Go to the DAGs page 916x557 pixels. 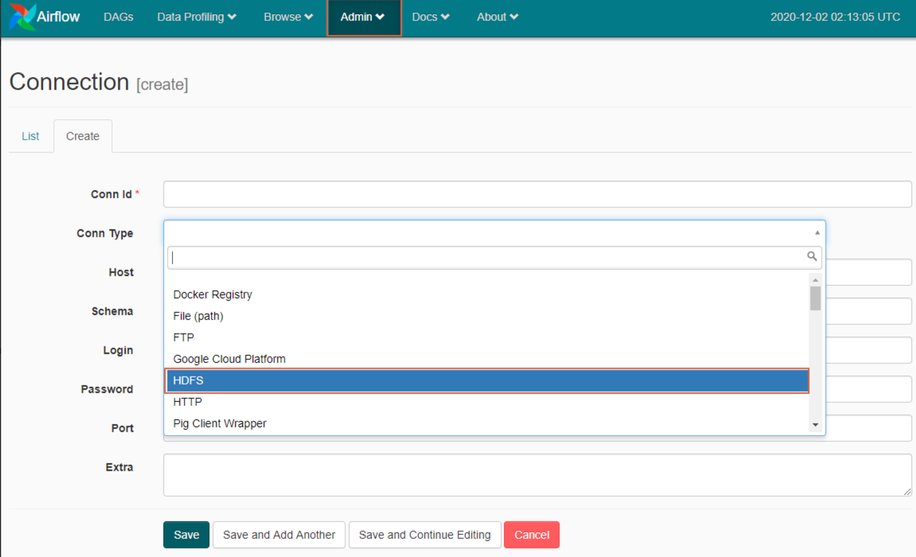(118, 17)
